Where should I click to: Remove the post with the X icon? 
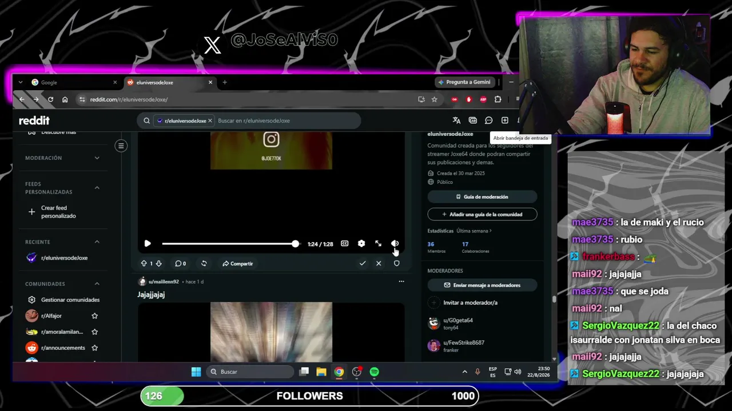379,264
